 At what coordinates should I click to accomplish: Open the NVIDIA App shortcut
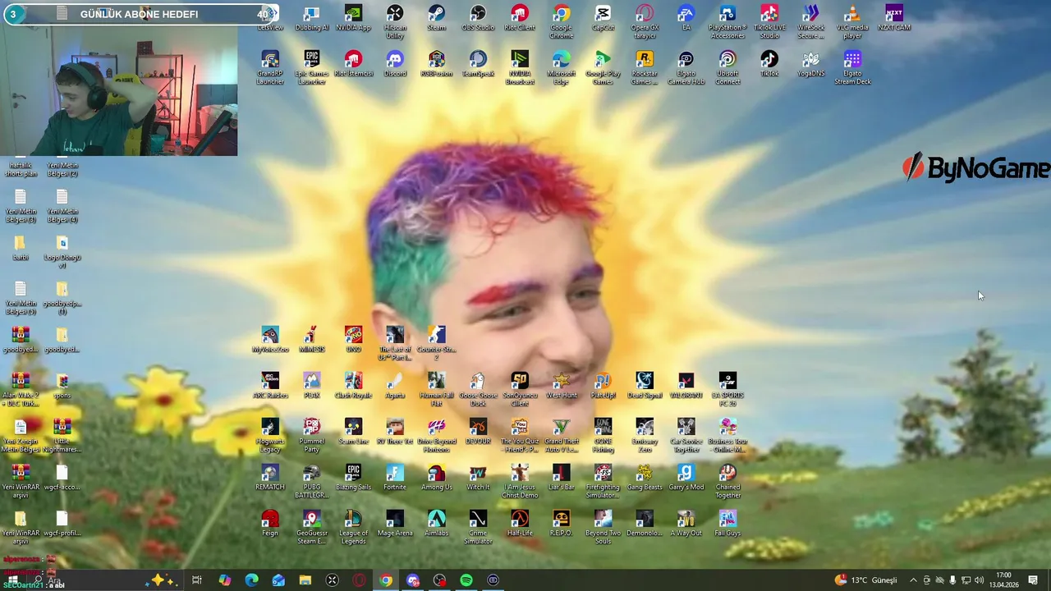click(353, 19)
